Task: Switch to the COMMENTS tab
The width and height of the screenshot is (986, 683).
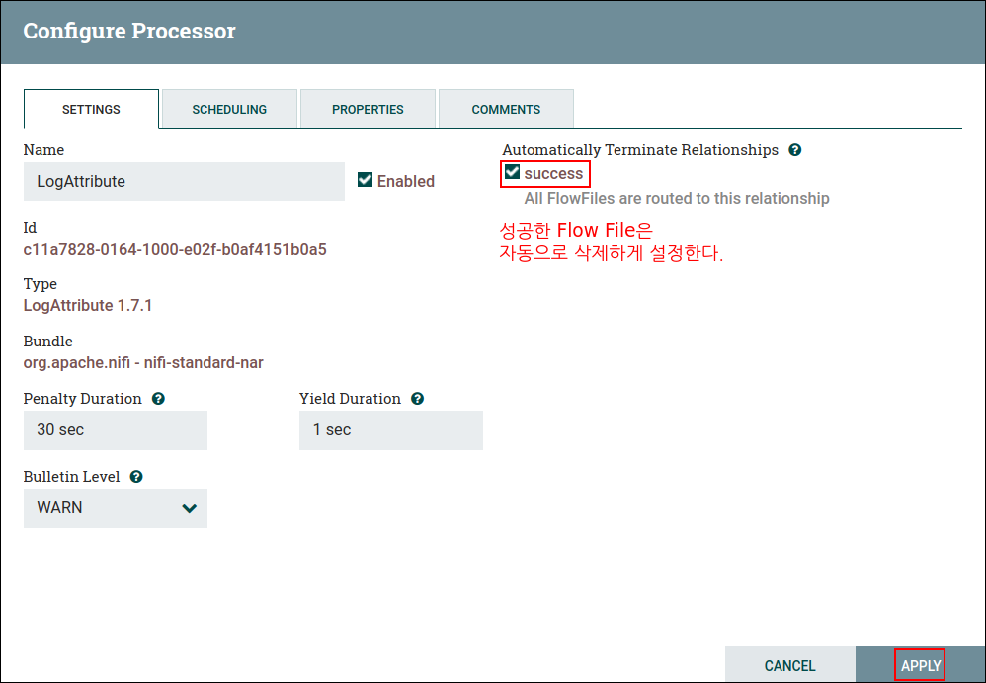Action: pyautogui.click(x=506, y=109)
